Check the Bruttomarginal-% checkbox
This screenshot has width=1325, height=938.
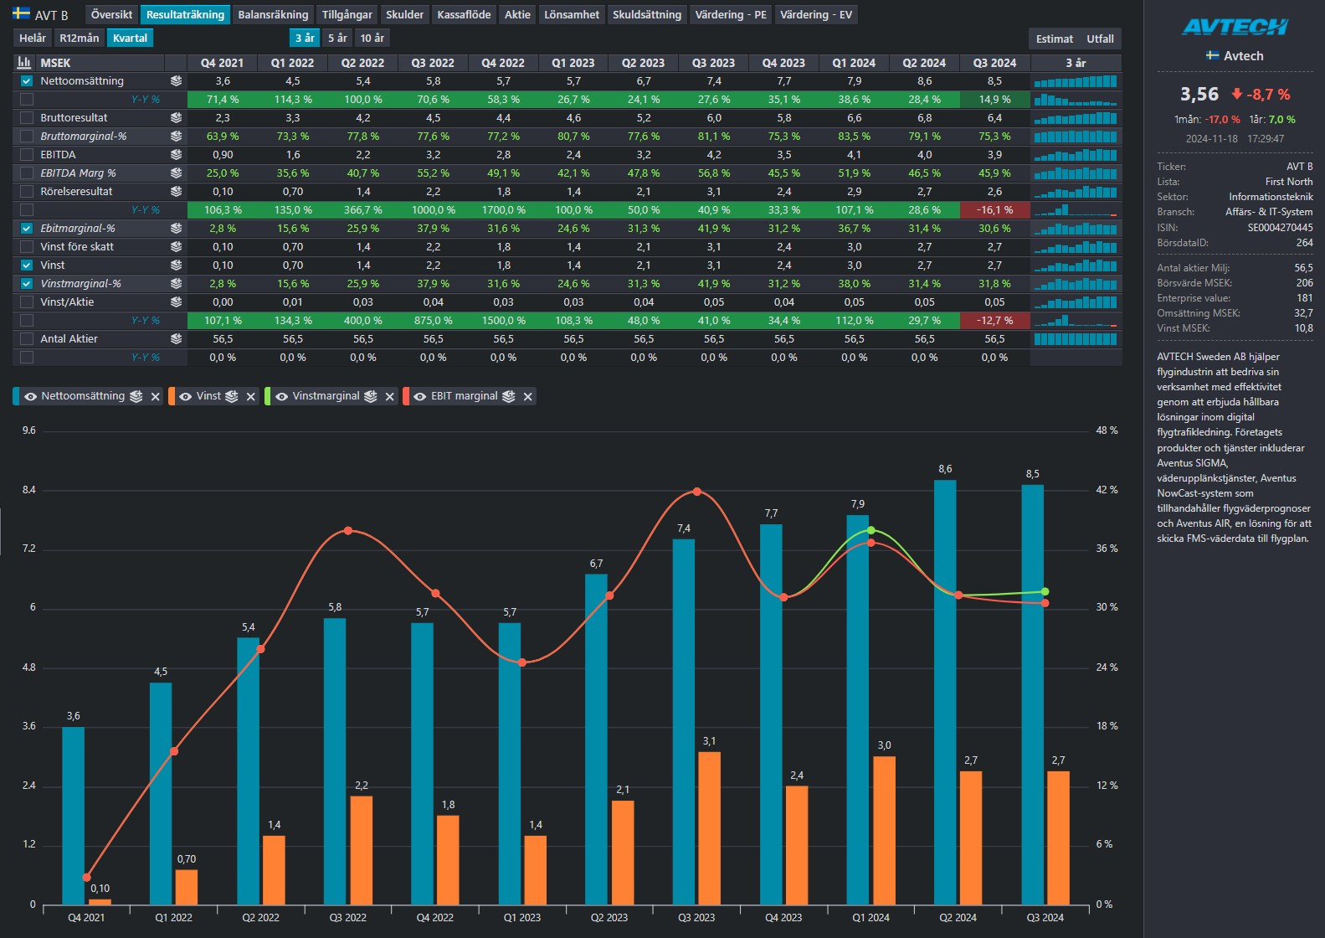[27, 137]
